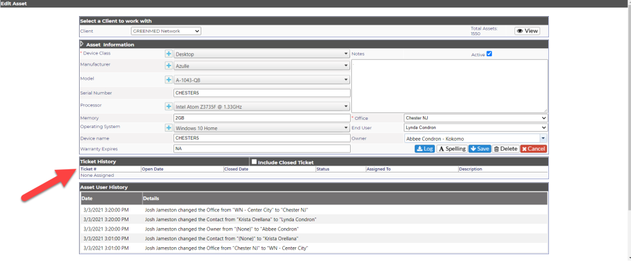
Task: Click the Assigned To column header
Action: coord(378,169)
